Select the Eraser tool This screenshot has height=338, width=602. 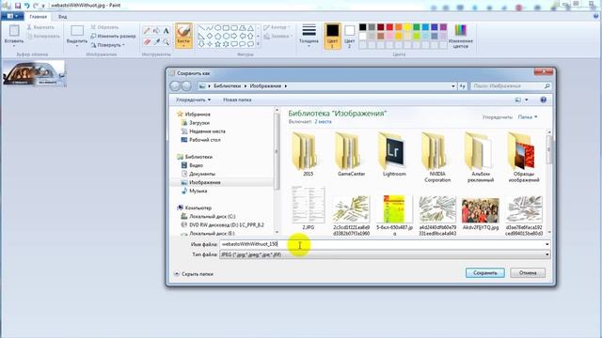[147, 41]
